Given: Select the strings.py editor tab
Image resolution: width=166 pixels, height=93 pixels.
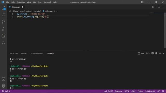Looking at the screenshot, I should click(16, 7).
